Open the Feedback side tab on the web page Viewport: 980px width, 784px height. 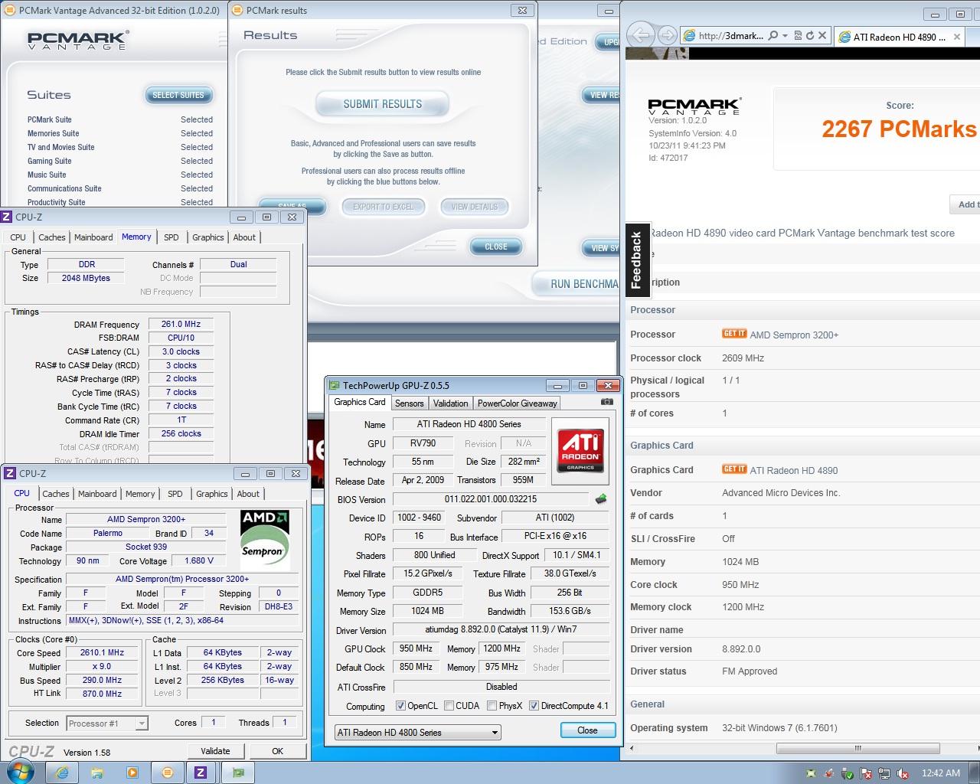pos(637,260)
